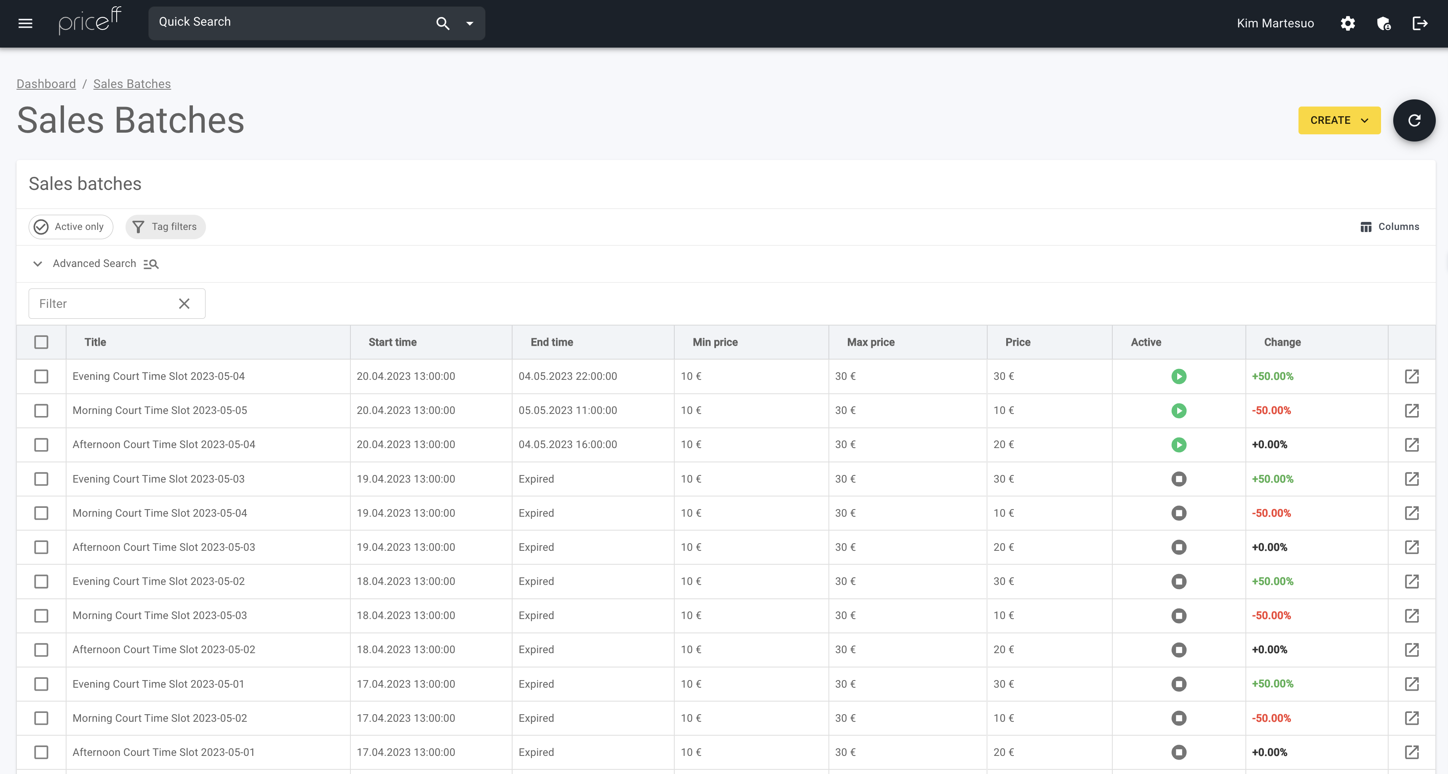Viewport: 1448px width, 774px height.
Task: Expand the Advanced Search section chevron
Action: [x=37, y=264]
